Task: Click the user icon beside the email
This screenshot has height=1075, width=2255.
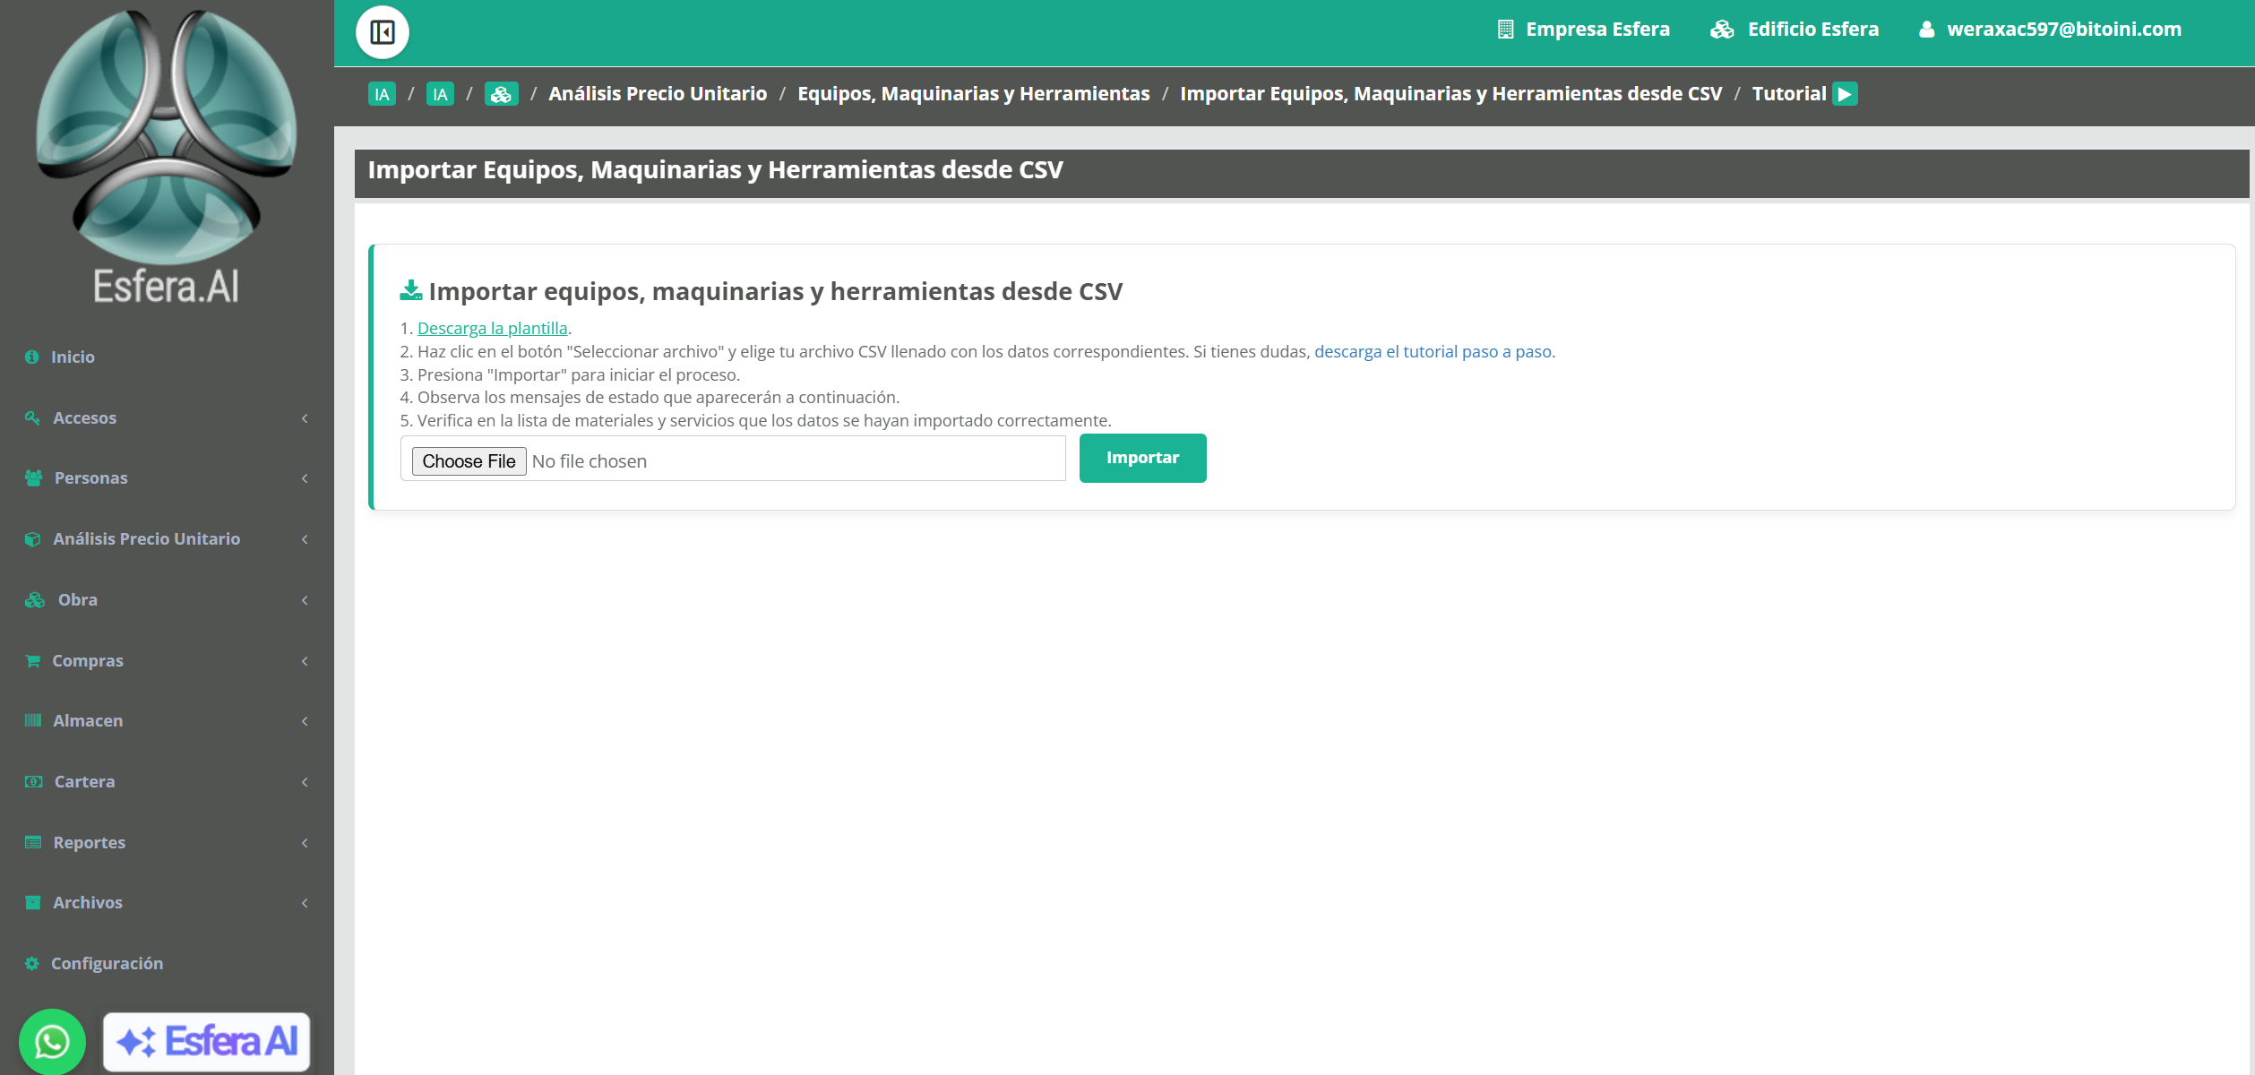Action: pyautogui.click(x=1926, y=30)
